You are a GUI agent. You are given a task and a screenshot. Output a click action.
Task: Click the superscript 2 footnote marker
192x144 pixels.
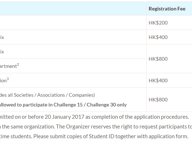(18, 65)
